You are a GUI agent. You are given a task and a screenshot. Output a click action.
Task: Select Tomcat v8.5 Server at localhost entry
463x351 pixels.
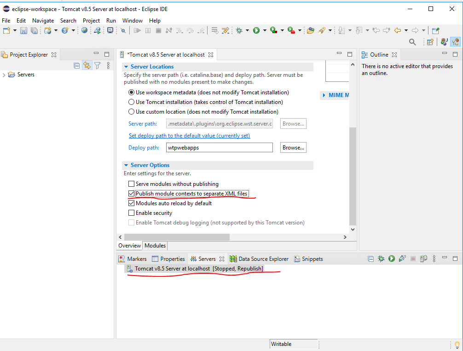pos(195,269)
